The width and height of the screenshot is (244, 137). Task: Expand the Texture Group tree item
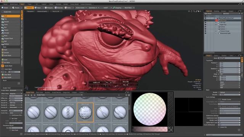coord(216,31)
